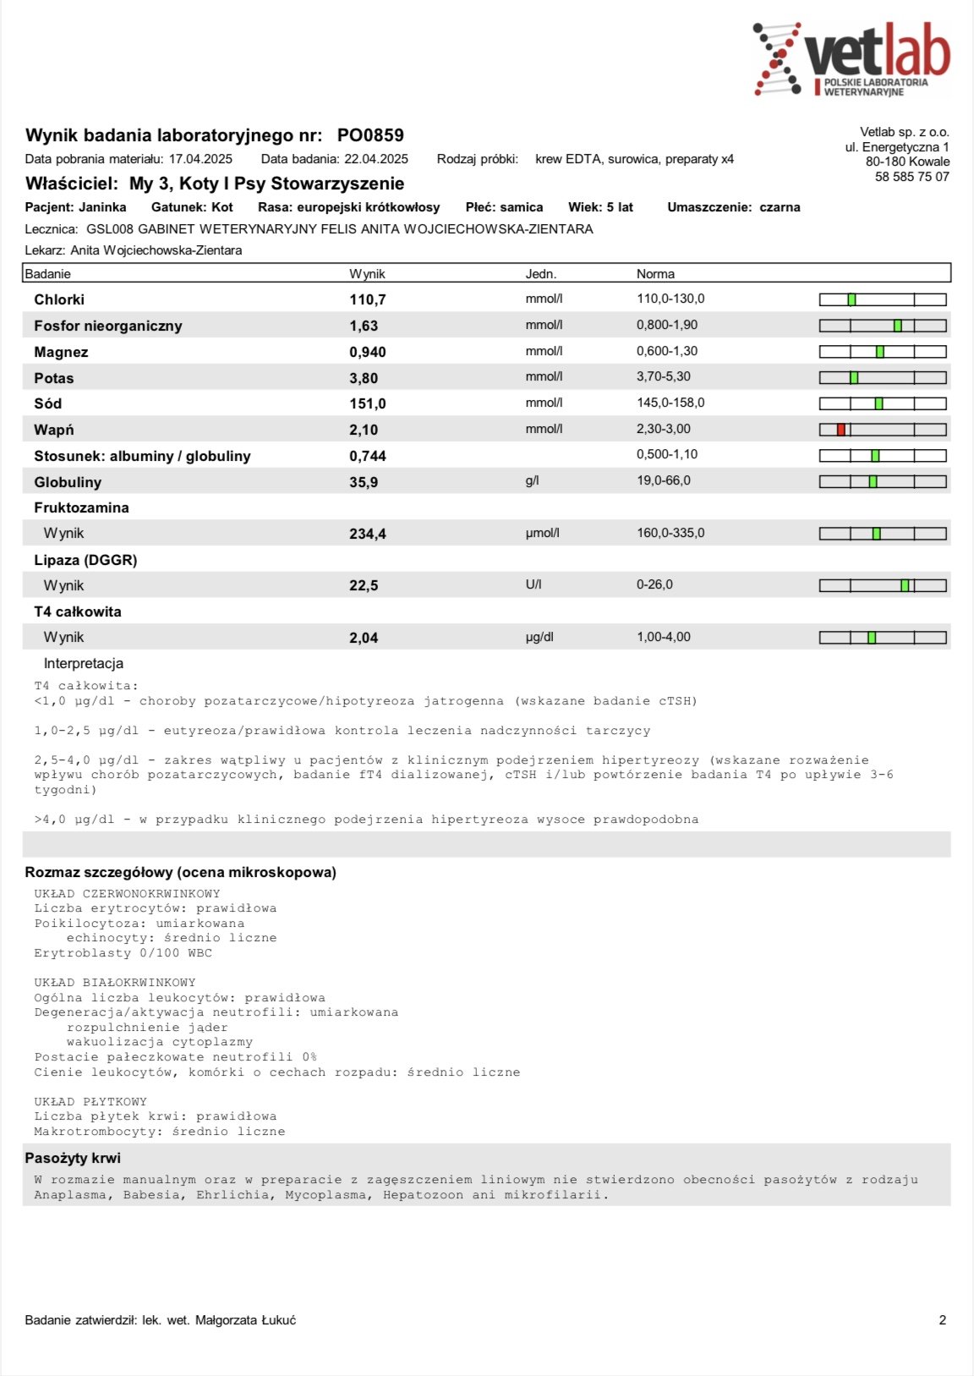Click the Lipaza result 22,5
This screenshot has width=974, height=1376.
[364, 585]
